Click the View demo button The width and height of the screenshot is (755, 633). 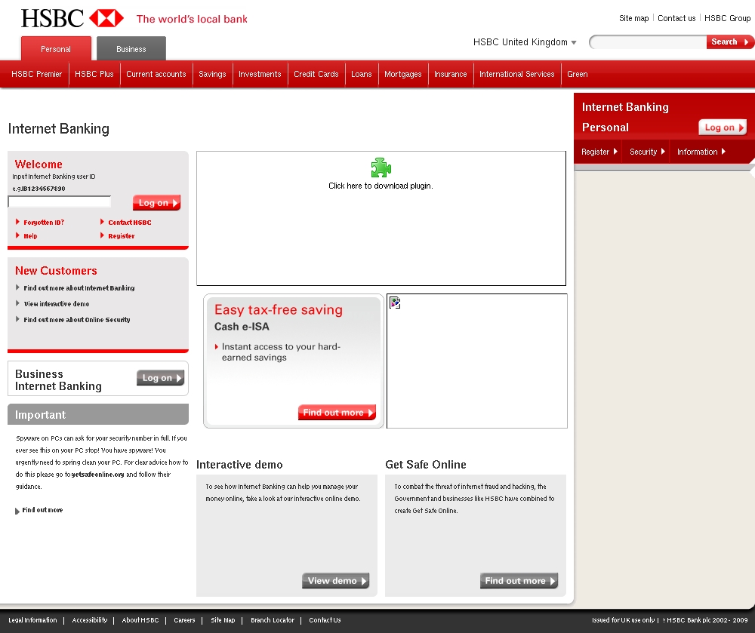click(336, 581)
